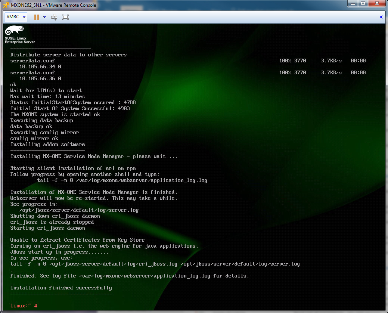Click the linux:~ # shell prompt
388x313 pixels.
(x=24, y=306)
